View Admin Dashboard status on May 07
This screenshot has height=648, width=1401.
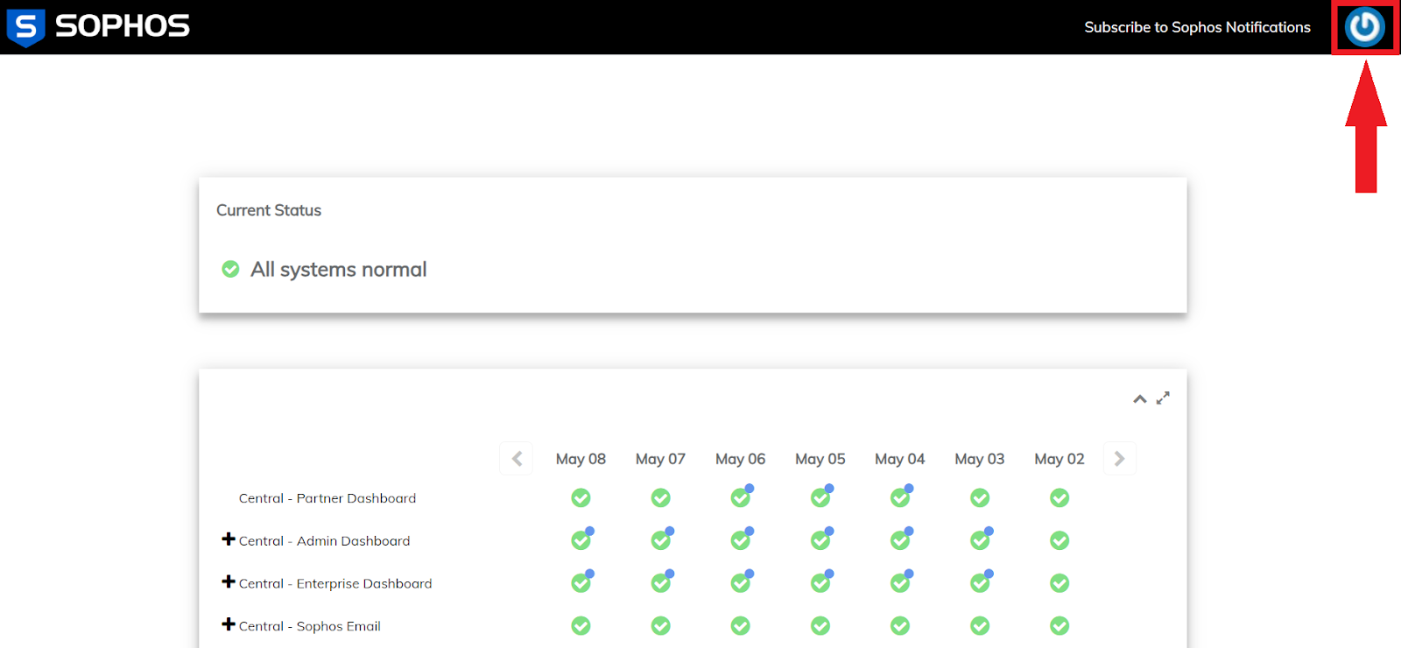click(661, 540)
